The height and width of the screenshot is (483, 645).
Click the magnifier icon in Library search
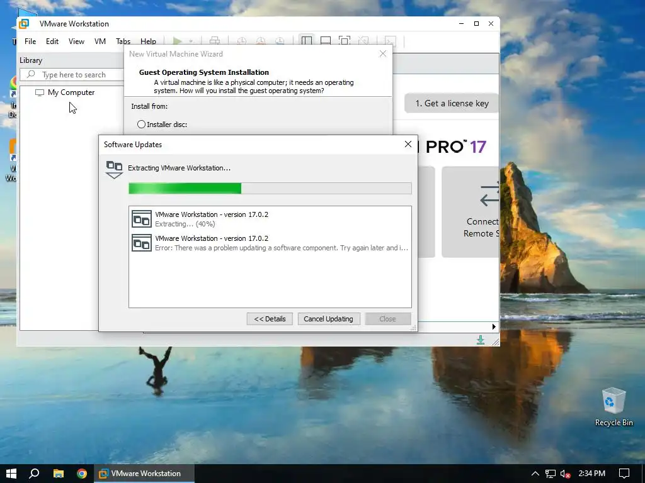pyautogui.click(x=31, y=74)
